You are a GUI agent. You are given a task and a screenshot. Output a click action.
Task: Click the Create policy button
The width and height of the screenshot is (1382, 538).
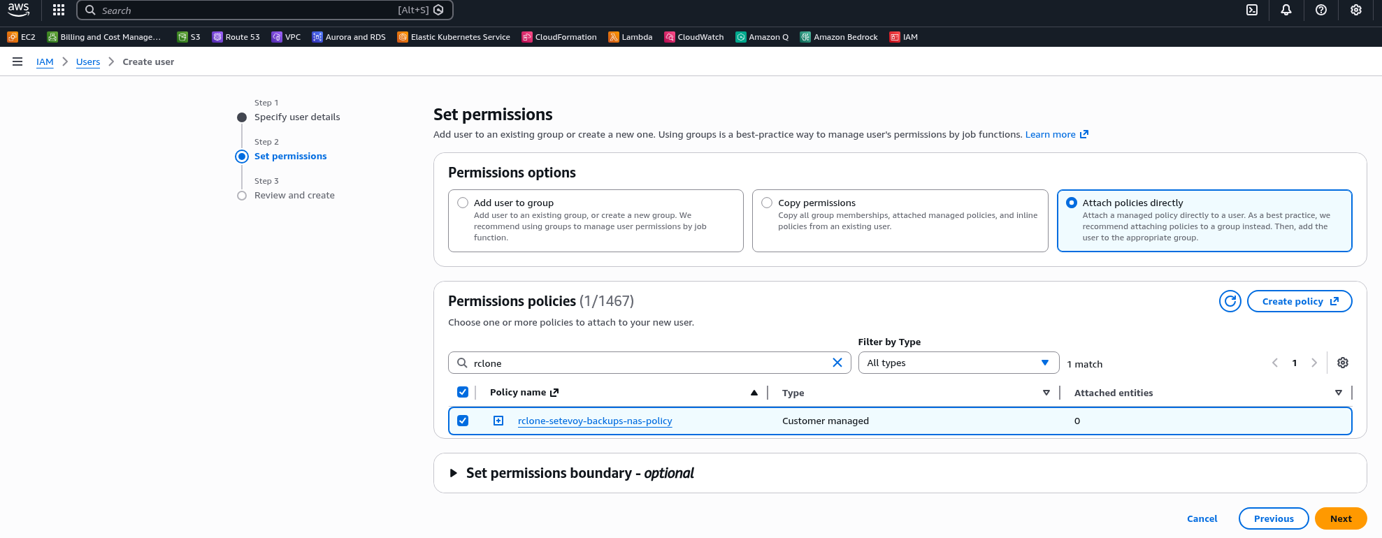(x=1299, y=301)
